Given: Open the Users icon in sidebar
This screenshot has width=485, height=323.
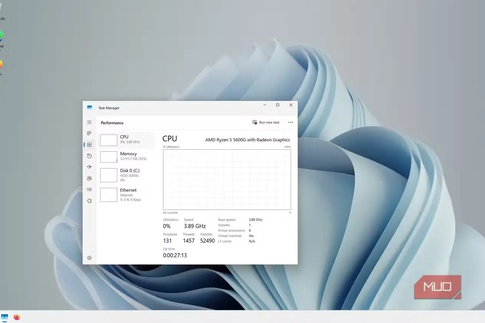Looking at the screenshot, I should tap(89, 178).
